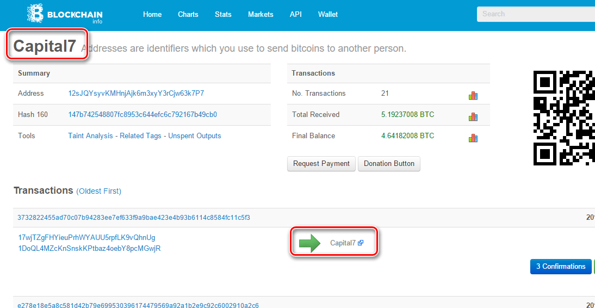Open the Charts menu
This screenshot has width=595, height=308.
188,15
